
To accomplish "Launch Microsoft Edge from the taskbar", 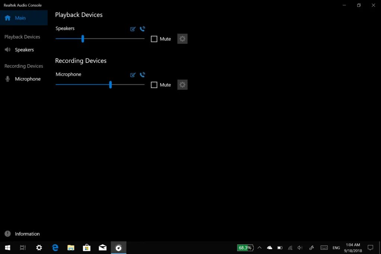I will click(55, 248).
